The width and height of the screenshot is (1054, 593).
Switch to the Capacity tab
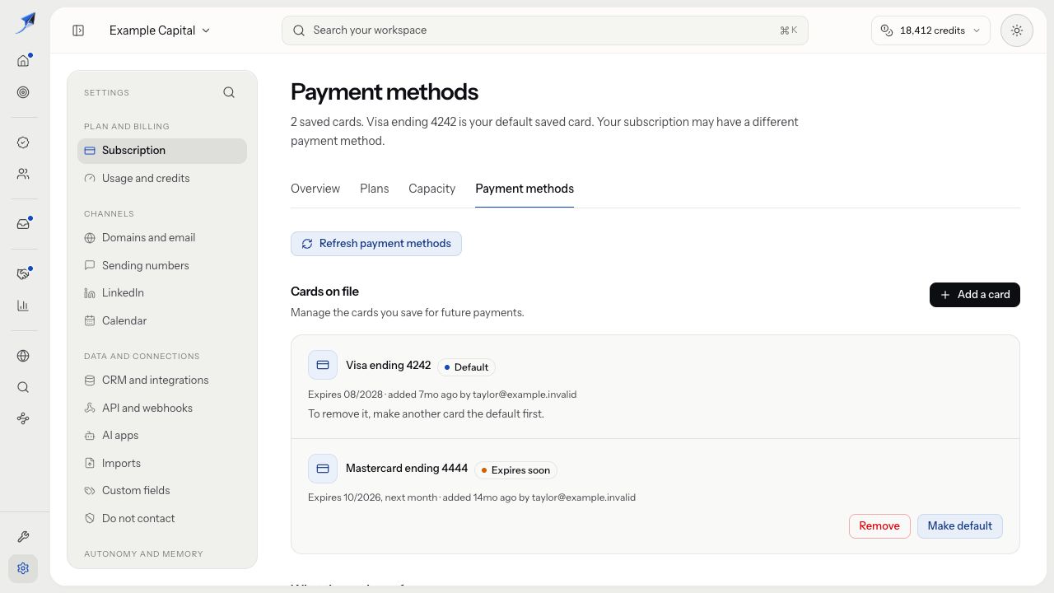431,189
